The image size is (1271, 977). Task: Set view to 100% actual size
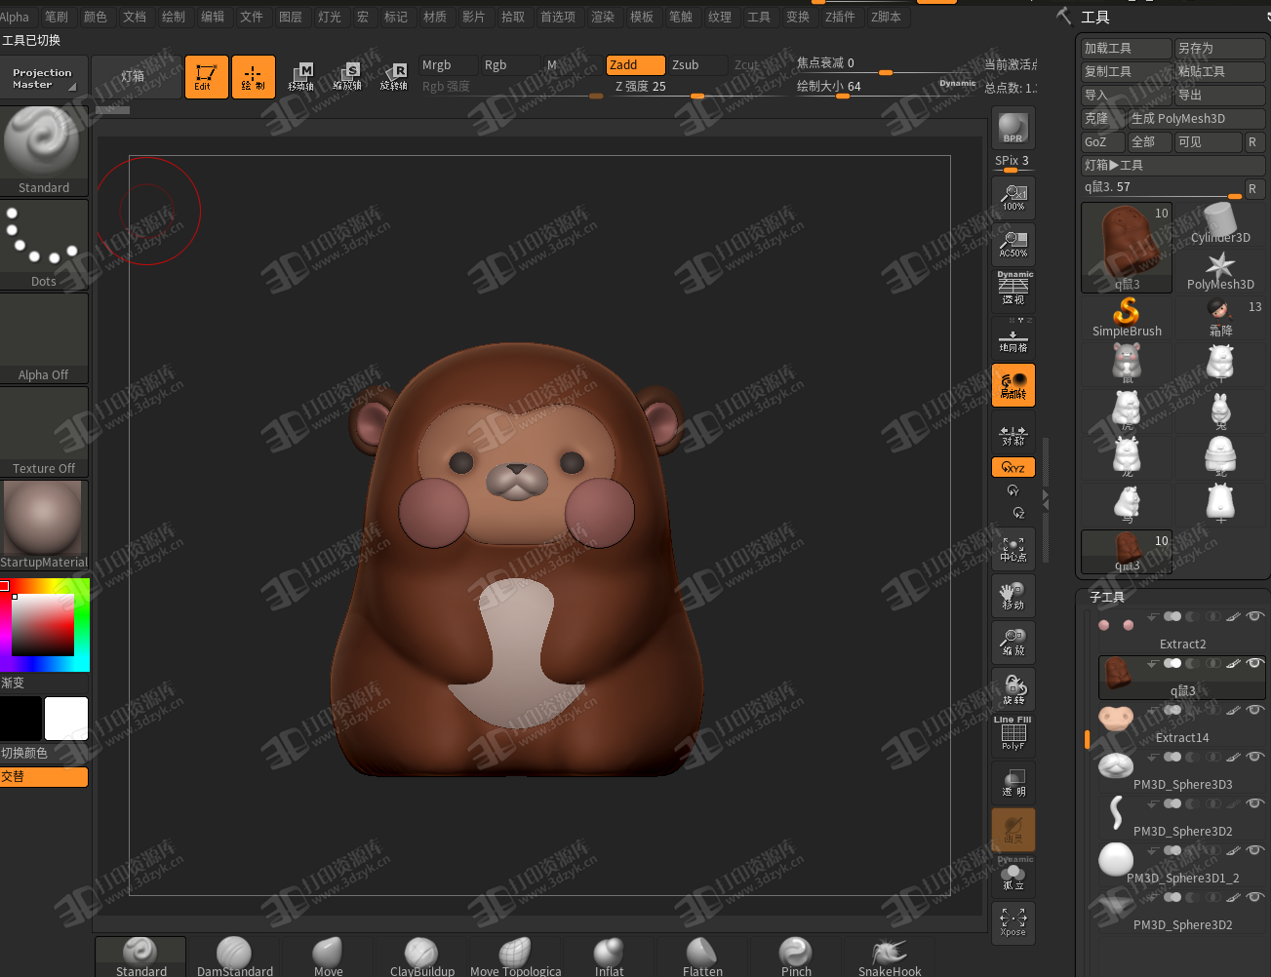point(1013,198)
